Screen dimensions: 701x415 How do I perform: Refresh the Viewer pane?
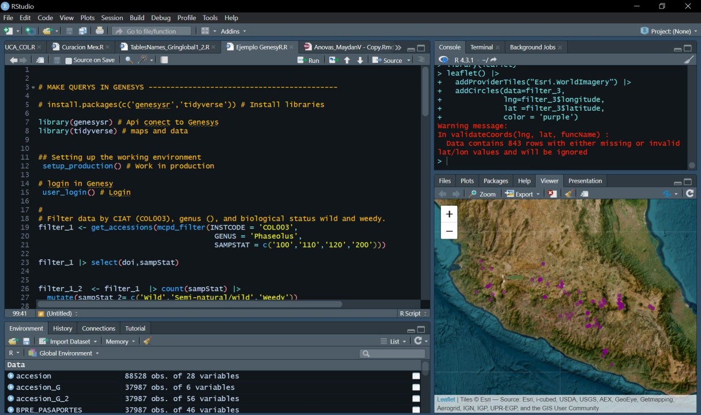pyautogui.click(x=689, y=194)
